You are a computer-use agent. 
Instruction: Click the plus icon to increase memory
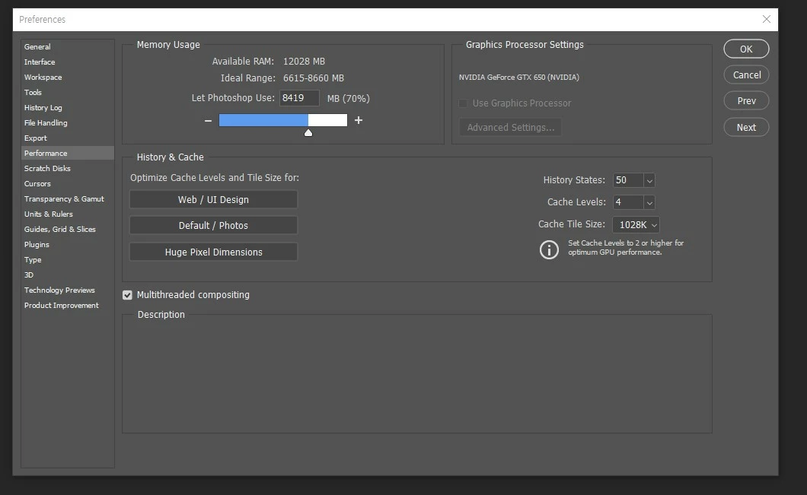click(359, 120)
